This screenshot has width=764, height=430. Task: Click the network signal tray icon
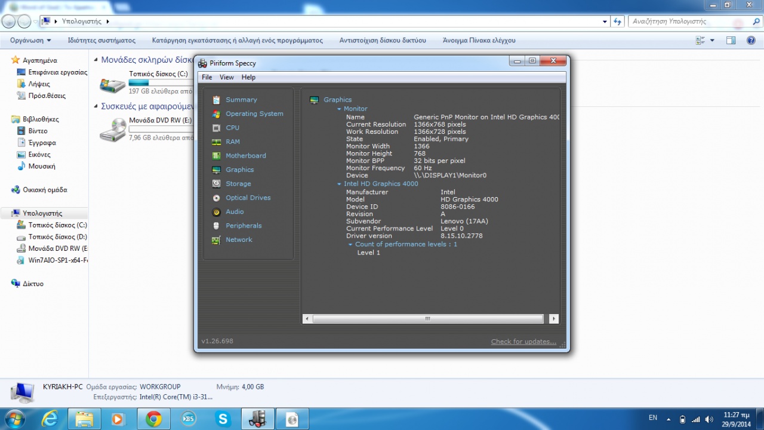695,419
